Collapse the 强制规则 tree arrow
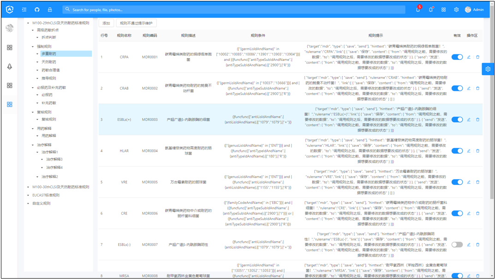The image size is (496, 280). tap(33, 47)
